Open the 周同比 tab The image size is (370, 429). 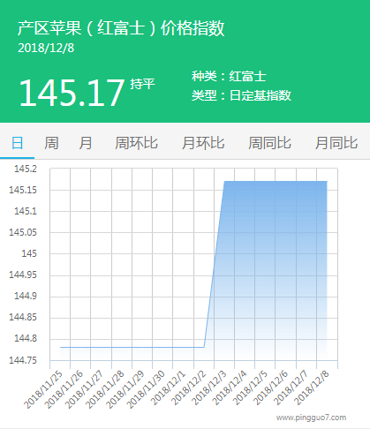pos(269,143)
